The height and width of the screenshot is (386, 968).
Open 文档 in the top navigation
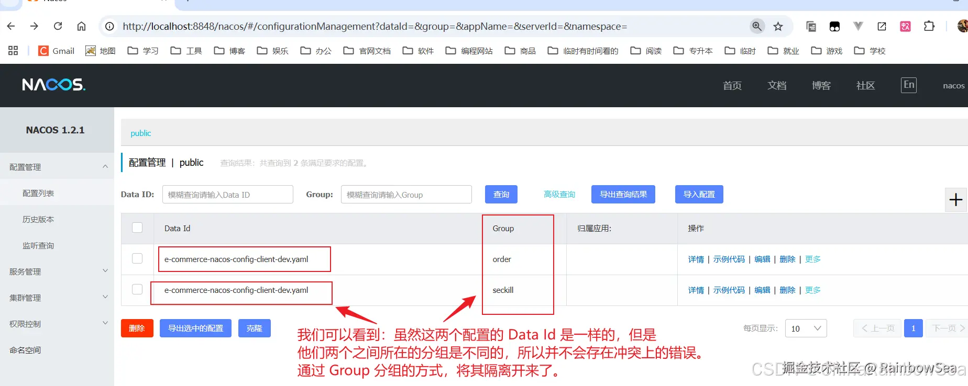(777, 85)
